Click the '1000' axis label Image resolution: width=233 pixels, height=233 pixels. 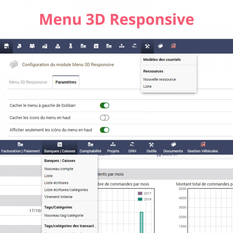[x=182, y=226]
